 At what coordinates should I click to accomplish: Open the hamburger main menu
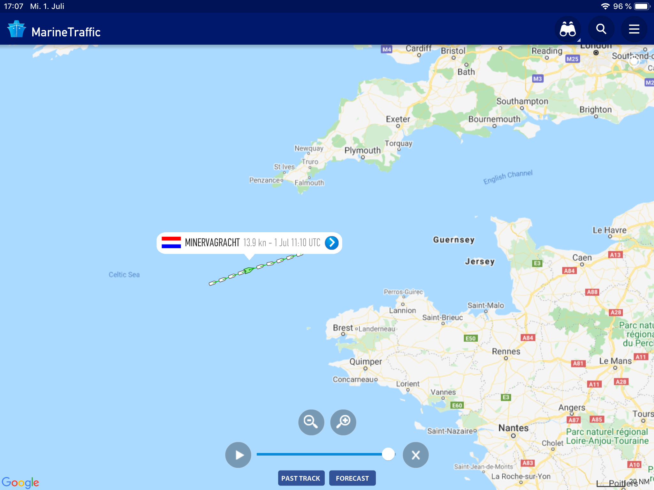[634, 29]
